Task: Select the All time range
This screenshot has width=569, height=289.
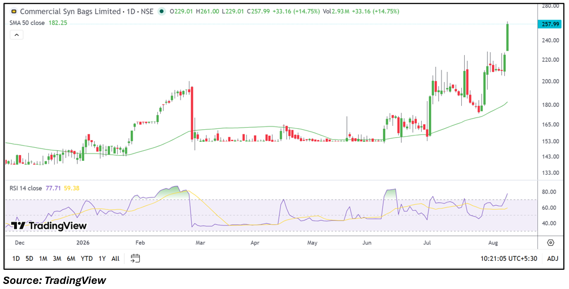Action: tap(116, 259)
